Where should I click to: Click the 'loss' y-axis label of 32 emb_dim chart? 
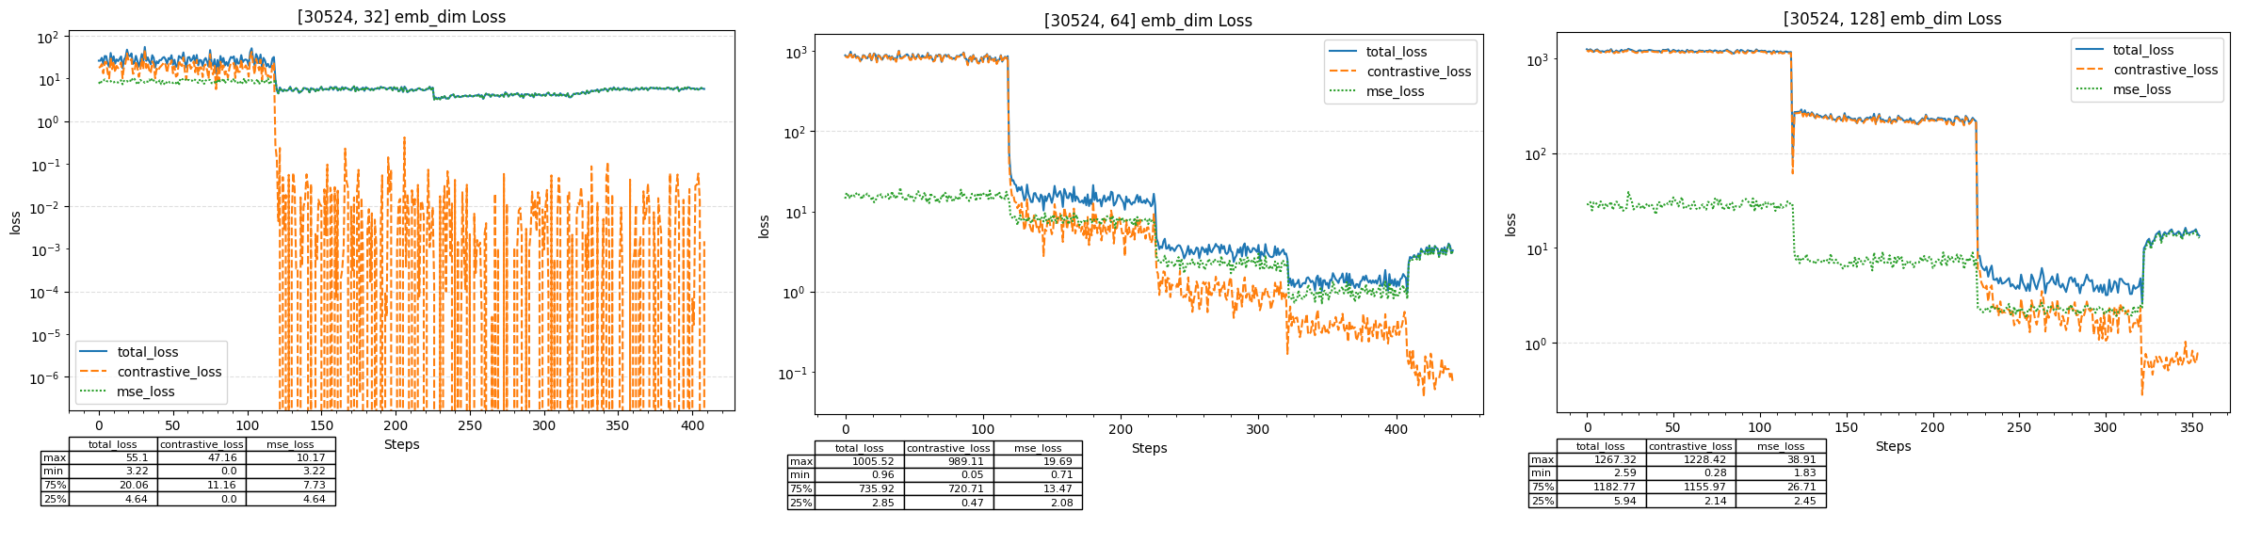pos(16,223)
